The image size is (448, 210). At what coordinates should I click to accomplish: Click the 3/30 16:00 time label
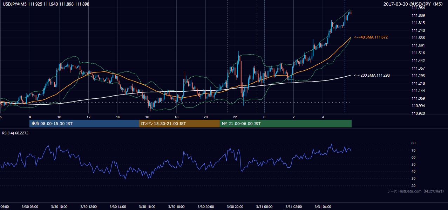[147, 207]
